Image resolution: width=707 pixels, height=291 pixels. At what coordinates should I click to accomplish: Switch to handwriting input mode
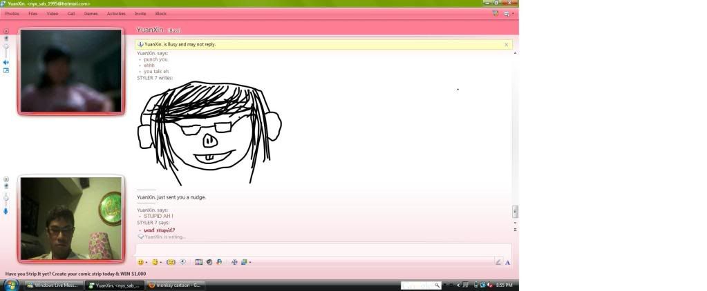click(498, 262)
